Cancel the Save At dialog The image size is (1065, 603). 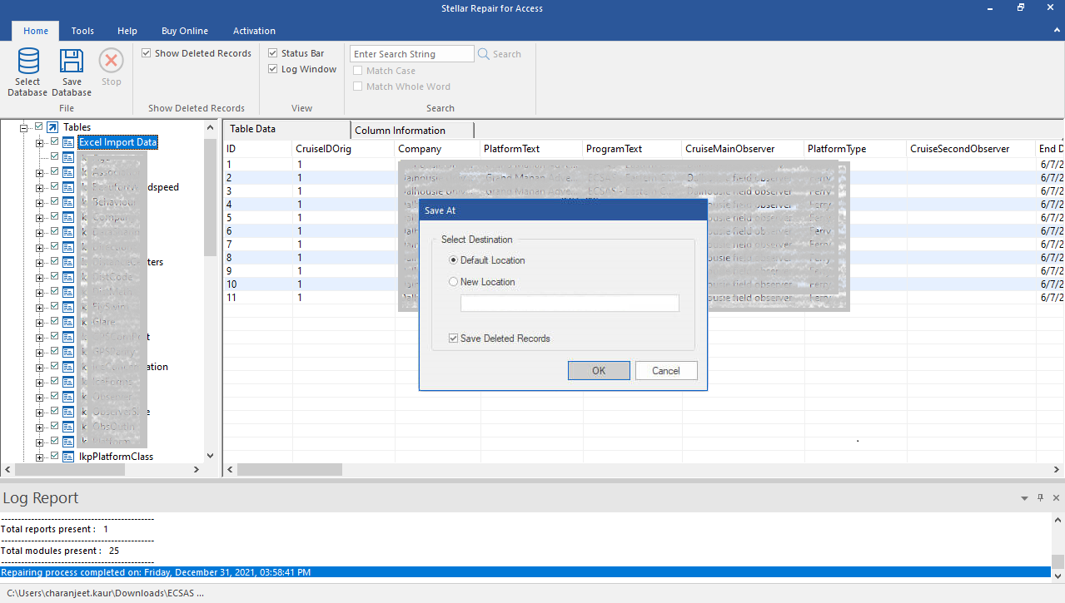point(666,371)
